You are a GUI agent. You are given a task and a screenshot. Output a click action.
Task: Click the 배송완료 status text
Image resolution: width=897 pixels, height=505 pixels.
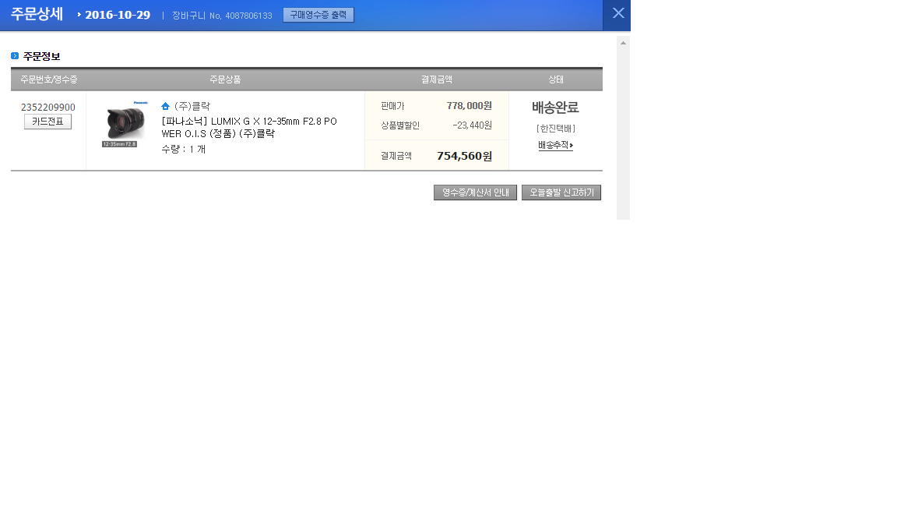555,108
